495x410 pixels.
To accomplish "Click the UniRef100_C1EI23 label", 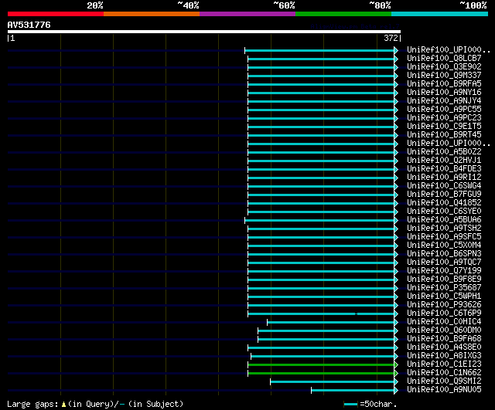I will (444, 364).
